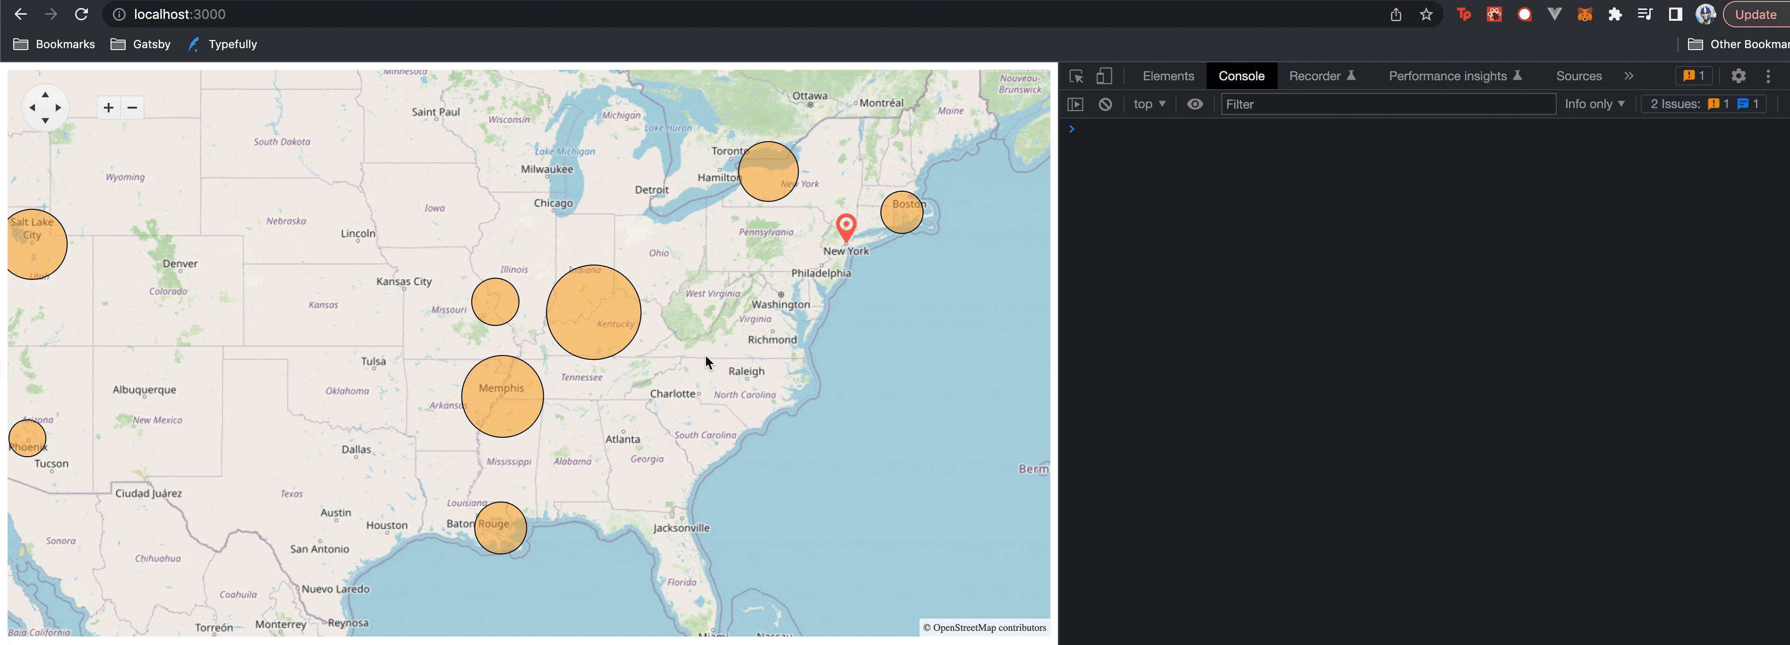The height and width of the screenshot is (645, 1790).
Task: Click orange circle over Boston
Action: click(902, 212)
